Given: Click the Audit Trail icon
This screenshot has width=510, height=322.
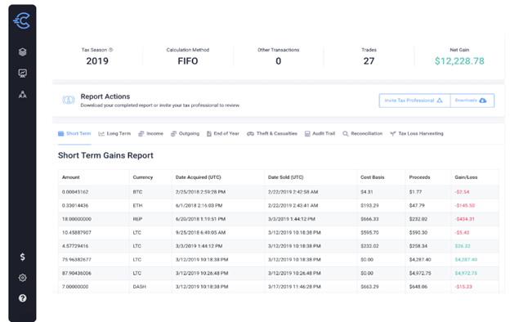Looking at the screenshot, I should (x=307, y=134).
